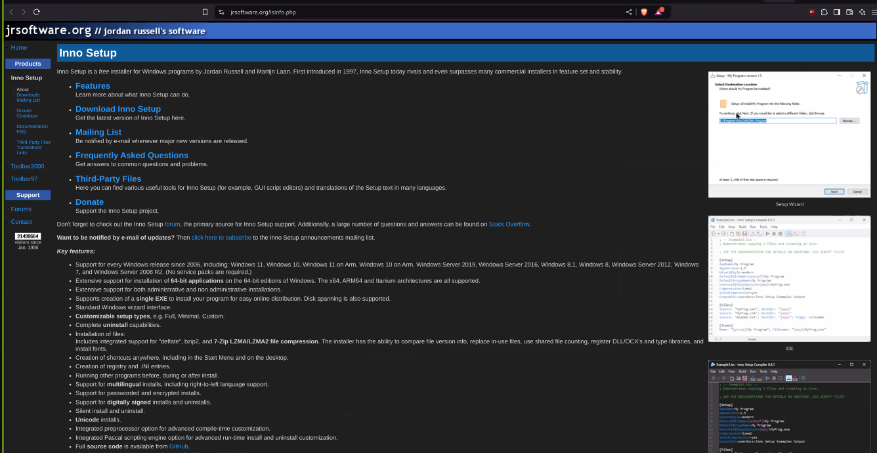This screenshot has width=877, height=453.
Task: Click the large Mailing List heading link
Action: 98,133
